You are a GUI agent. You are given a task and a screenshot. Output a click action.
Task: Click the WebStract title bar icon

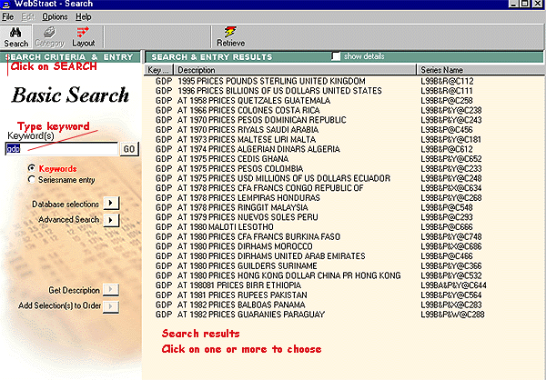point(7,5)
